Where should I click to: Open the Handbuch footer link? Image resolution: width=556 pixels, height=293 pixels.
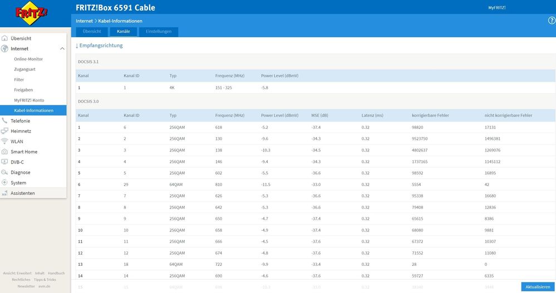tap(56, 273)
